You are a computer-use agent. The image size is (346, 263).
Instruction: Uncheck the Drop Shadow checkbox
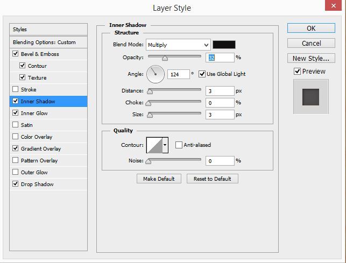click(15, 184)
